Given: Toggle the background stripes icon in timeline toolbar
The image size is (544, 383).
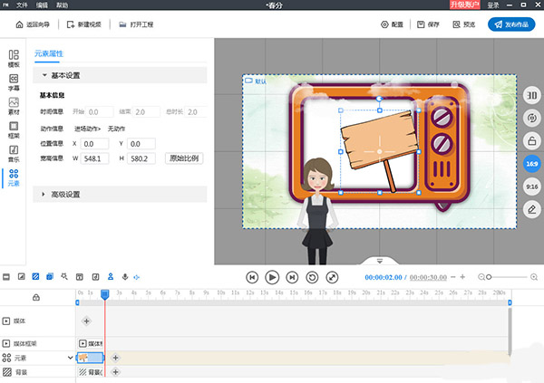Looking at the screenshot, I should (35, 276).
